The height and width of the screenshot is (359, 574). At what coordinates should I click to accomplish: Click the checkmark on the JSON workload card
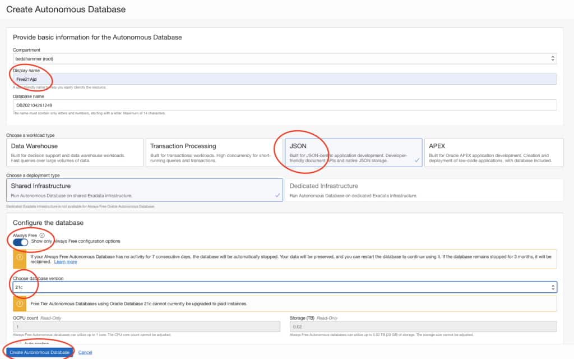coord(417,159)
